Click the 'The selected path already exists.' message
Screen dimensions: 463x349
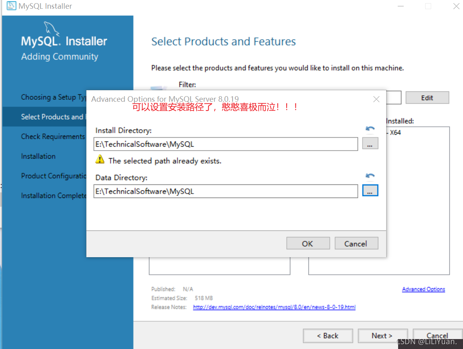[165, 161]
